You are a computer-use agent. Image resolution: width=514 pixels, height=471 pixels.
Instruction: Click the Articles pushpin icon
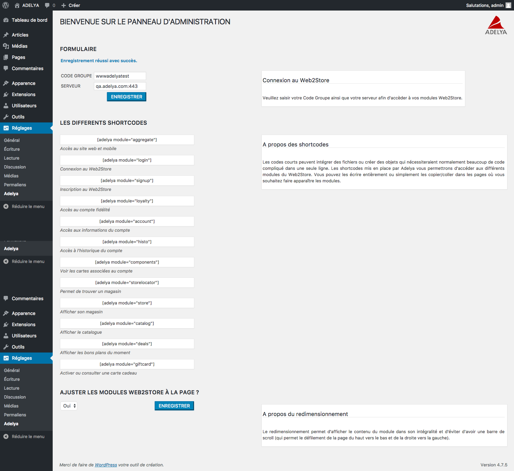[x=6, y=35]
